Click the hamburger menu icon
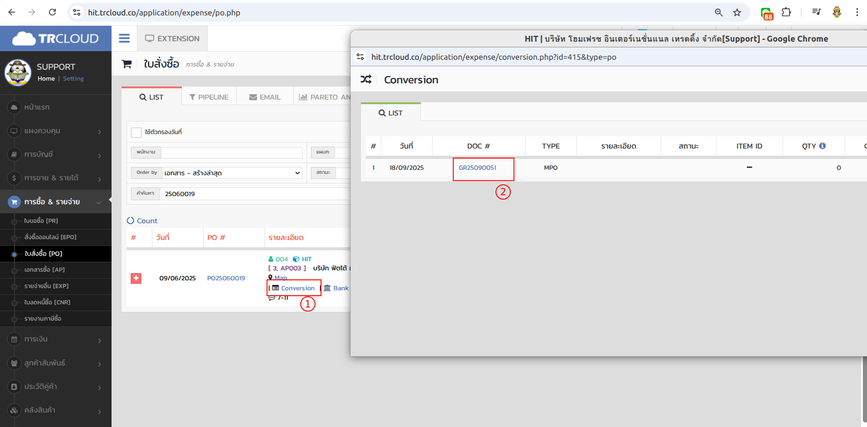 pyautogui.click(x=124, y=38)
